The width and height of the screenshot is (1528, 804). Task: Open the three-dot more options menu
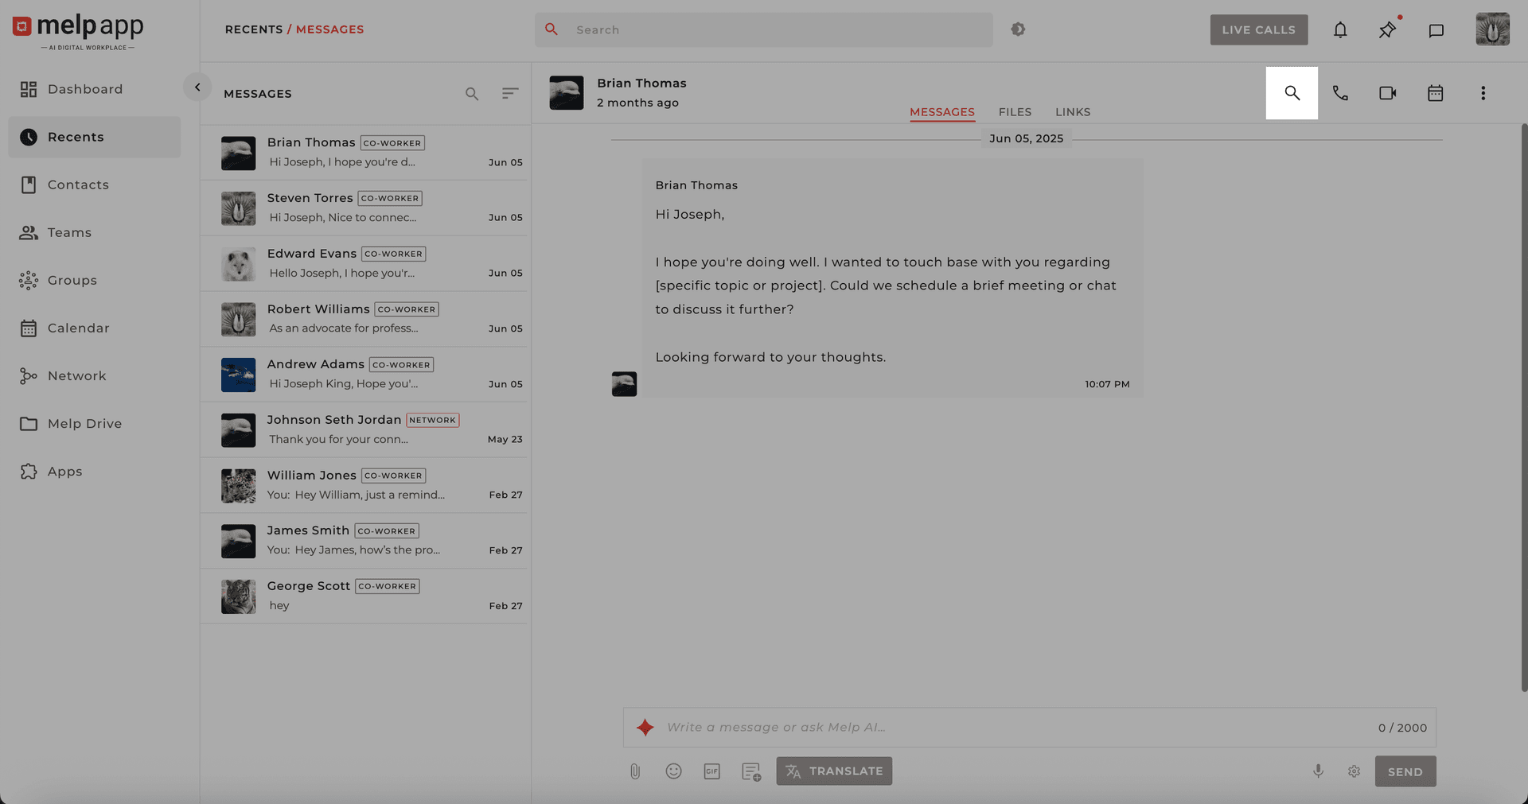click(1483, 93)
